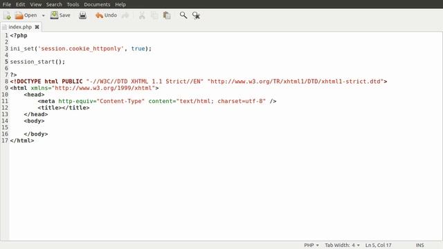Print the document icon
Viewport: 443px width, 249px height.
coord(83,15)
